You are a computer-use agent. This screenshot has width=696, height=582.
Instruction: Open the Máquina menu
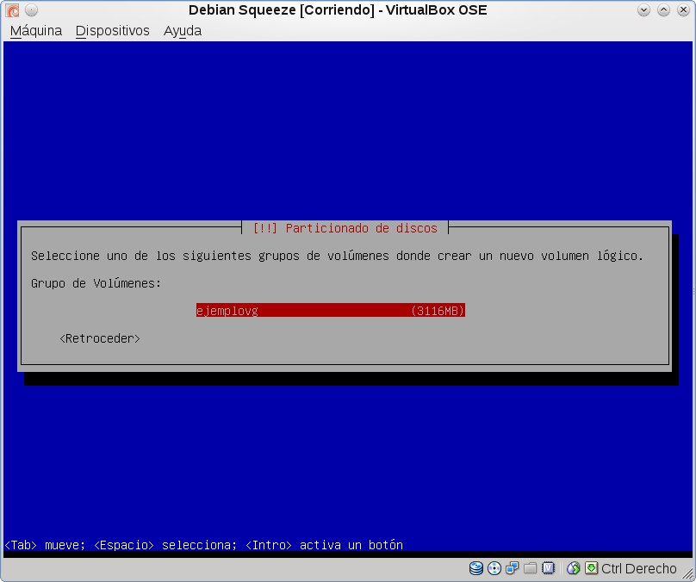[x=36, y=31]
